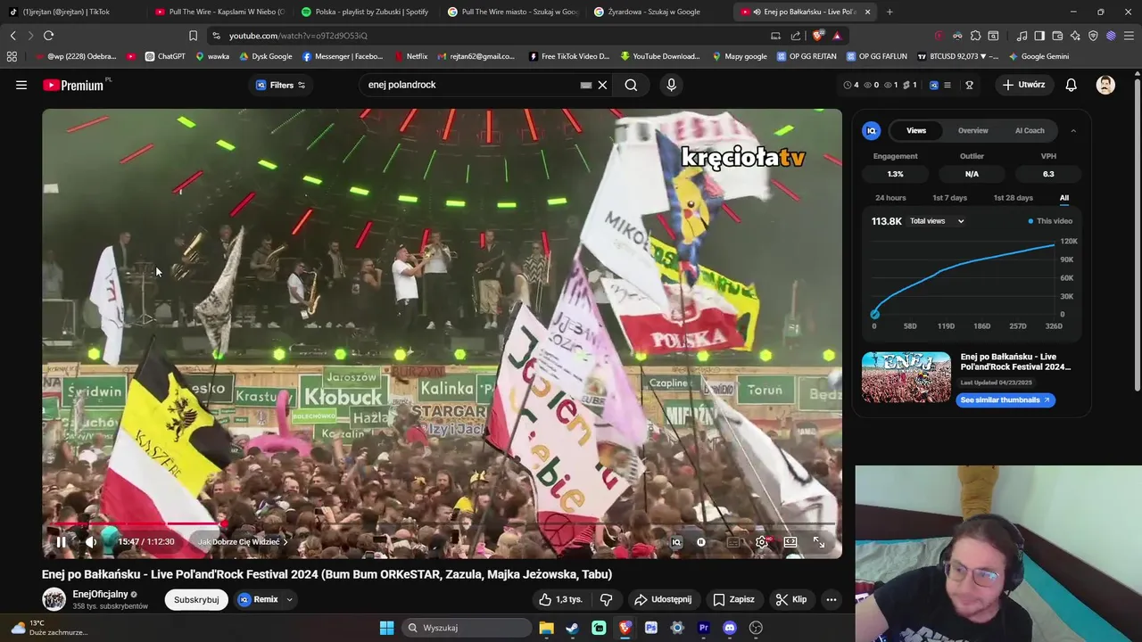Open the Brave Shields lion icon
The width and height of the screenshot is (1142, 642).
(818, 36)
